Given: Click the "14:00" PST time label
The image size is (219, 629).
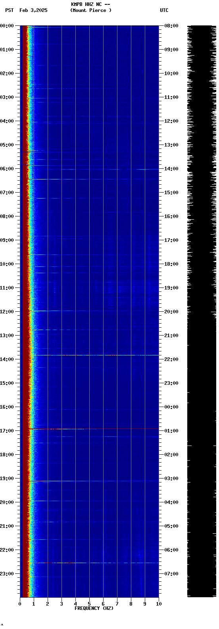Looking at the screenshot, I should 7,359.
